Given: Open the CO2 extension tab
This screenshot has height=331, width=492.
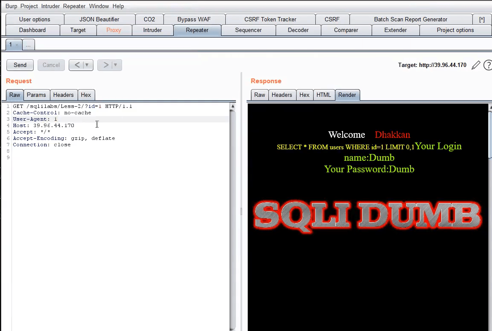Looking at the screenshot, I should [149, 19].
